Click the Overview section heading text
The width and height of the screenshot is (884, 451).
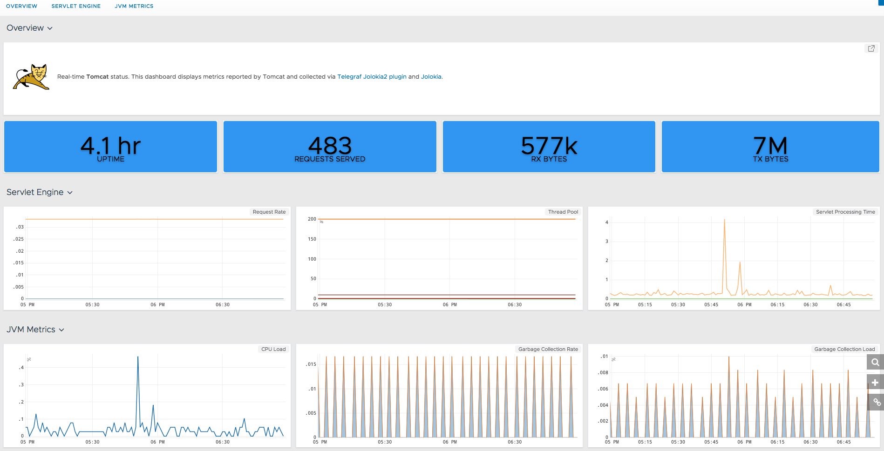[25, 28]
